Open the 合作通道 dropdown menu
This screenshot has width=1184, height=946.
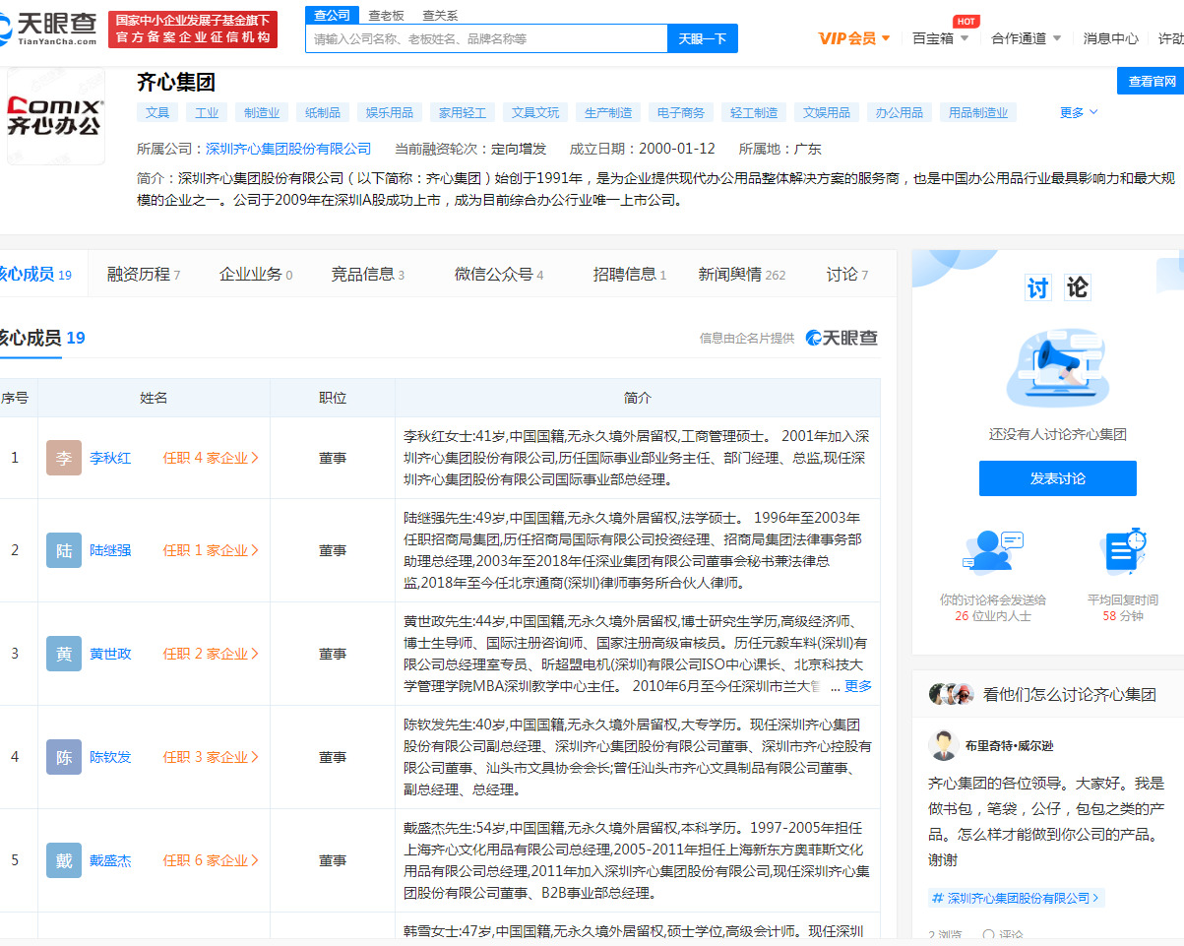pos(1027,38)
